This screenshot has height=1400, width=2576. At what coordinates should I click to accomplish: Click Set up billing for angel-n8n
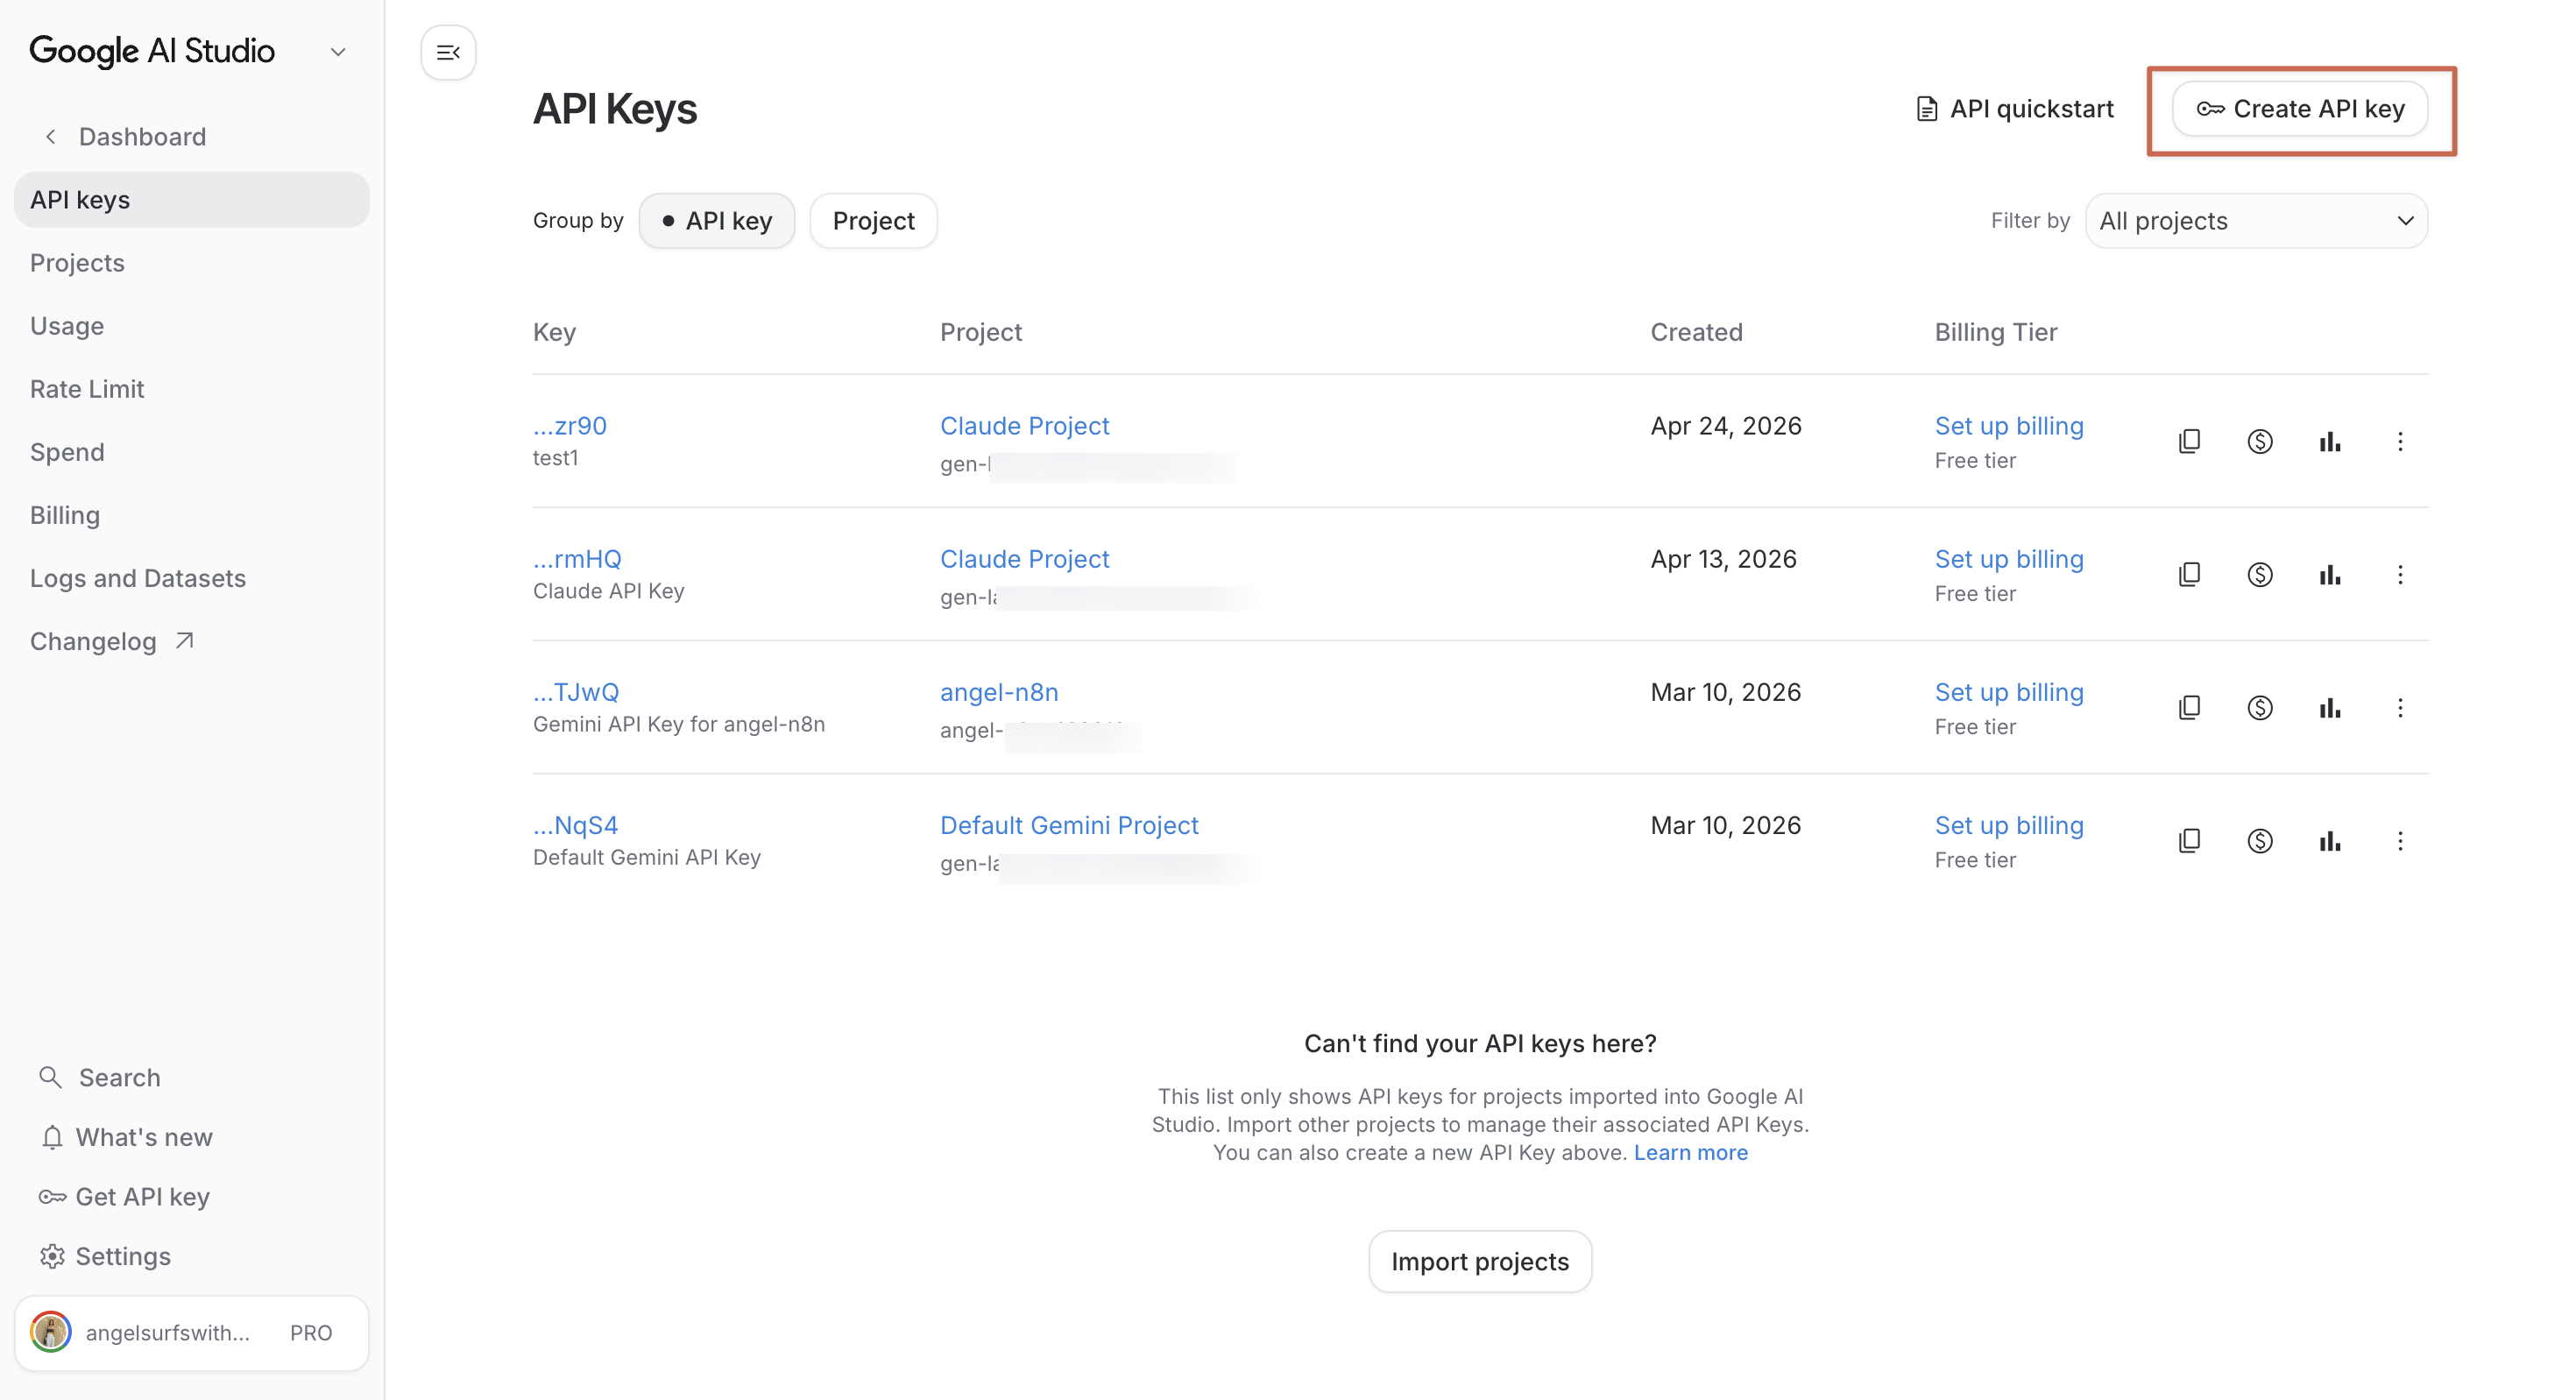pyautogui.click(x=2008, y=692)
